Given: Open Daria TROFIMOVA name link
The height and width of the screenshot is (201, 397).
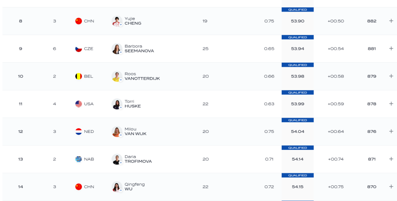Looking at the screenshot, I should pos(138,159).
